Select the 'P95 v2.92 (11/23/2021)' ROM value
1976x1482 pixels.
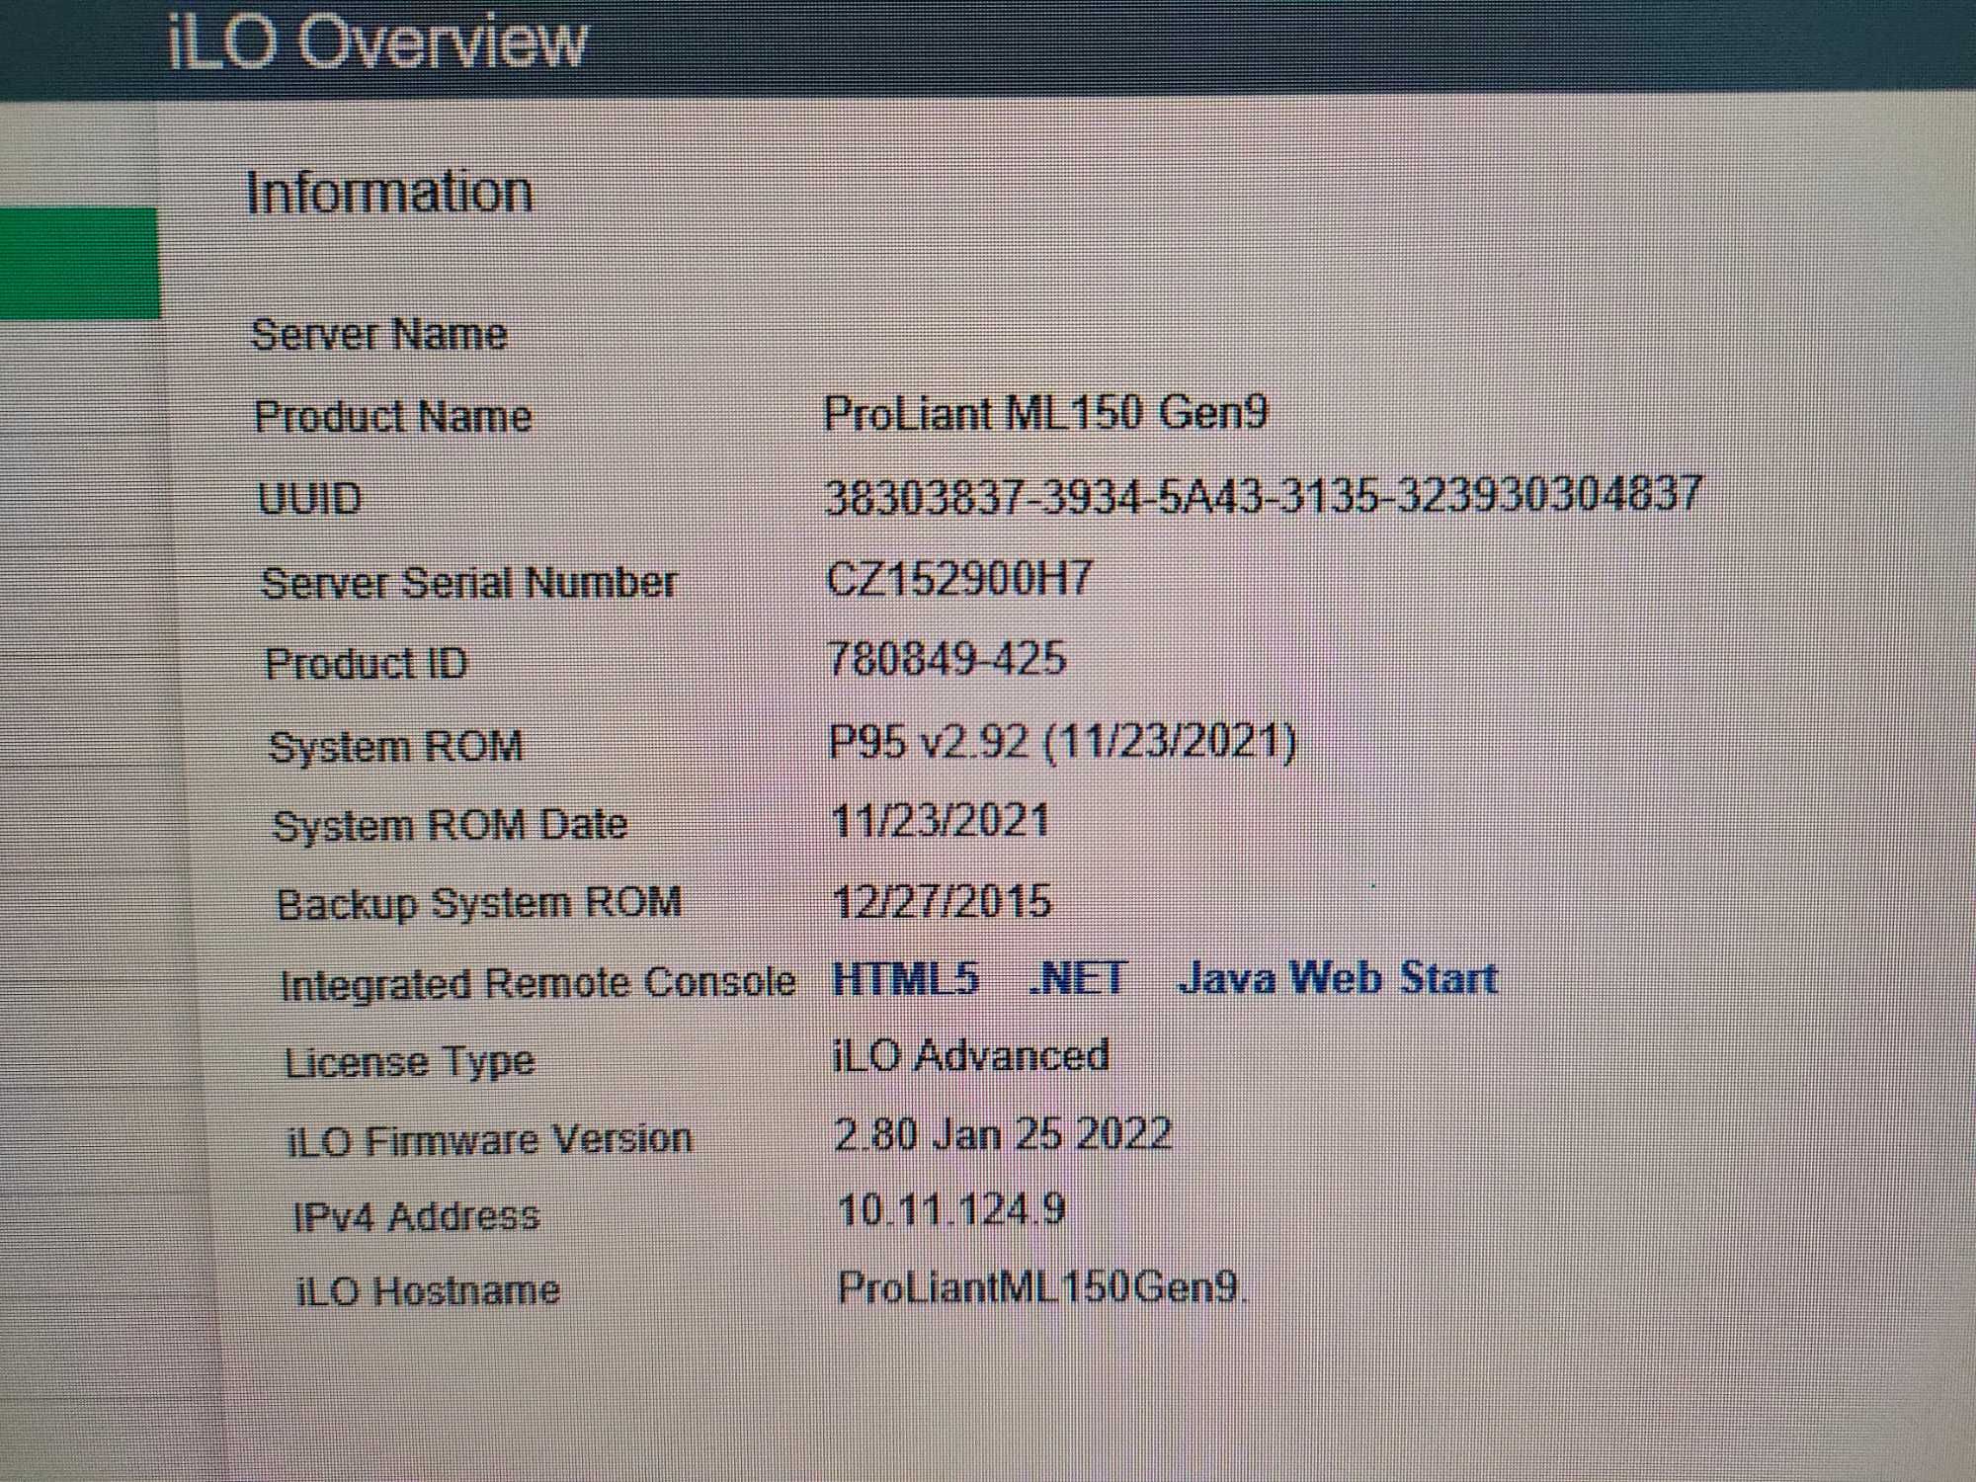[x=1062, y=741]
